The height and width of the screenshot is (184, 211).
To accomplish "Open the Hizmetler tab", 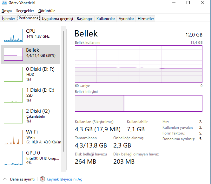I will (146, 19).
